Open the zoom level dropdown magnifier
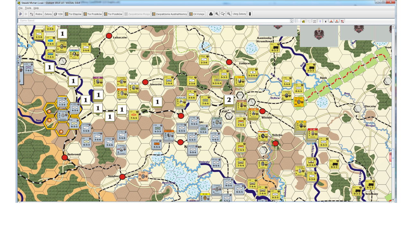 pyautogui.click(x=223, y=14)
